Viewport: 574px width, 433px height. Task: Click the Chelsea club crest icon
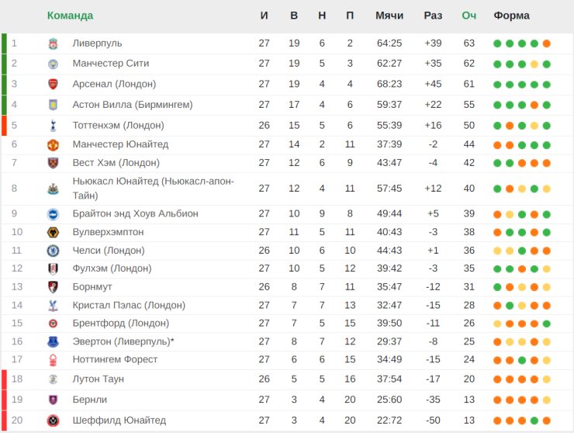click(x=53, y=251)
